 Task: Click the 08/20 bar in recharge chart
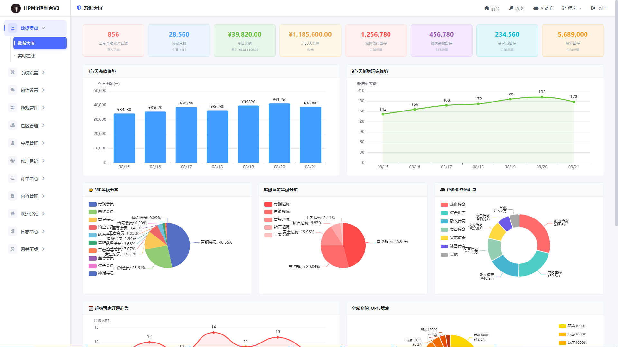279,133
